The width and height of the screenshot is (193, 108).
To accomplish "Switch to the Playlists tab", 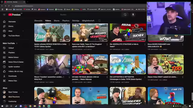I will (x=66, y=21).
